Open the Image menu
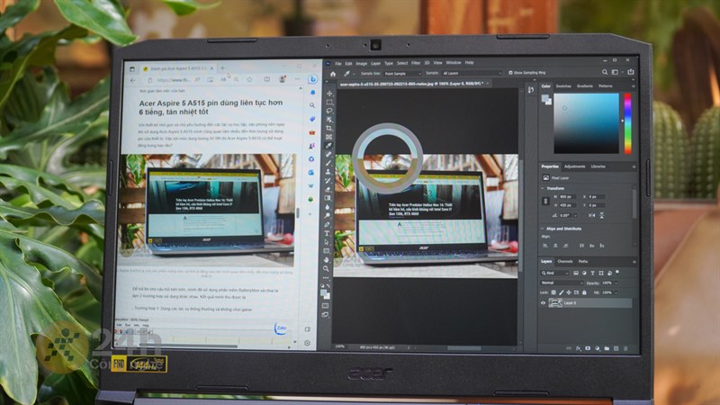Image resolution: width=720 pixels, height=405 pixels. (362, 63)
